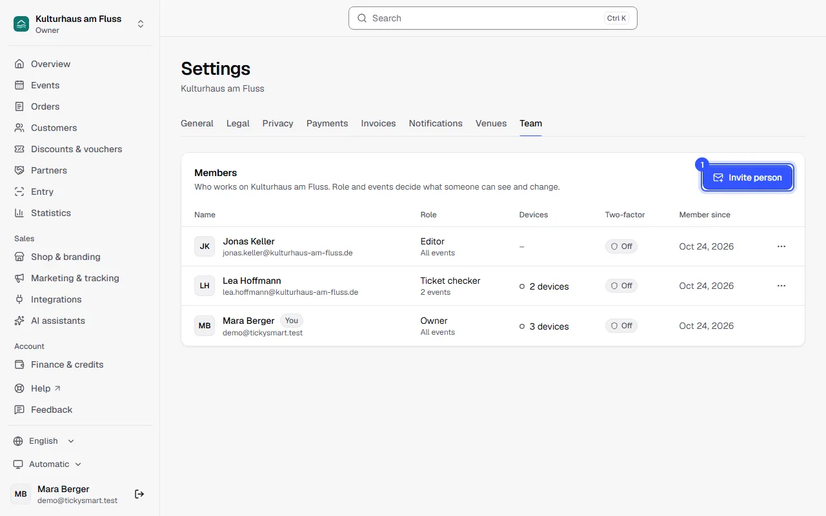Click the Integrations plug icon

(19, 299)
